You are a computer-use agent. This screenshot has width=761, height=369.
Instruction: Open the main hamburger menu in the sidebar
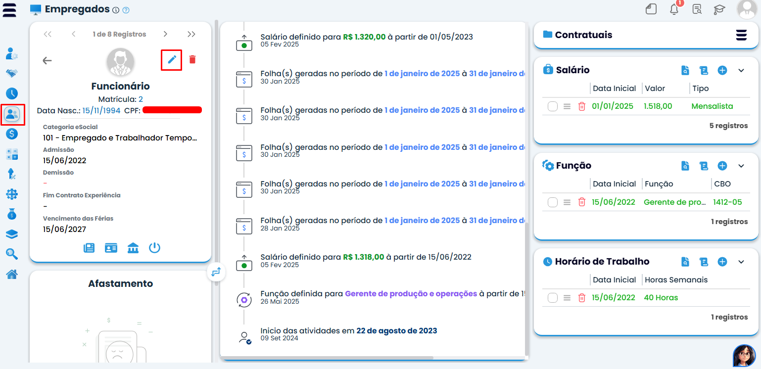[x=9, y=9]
